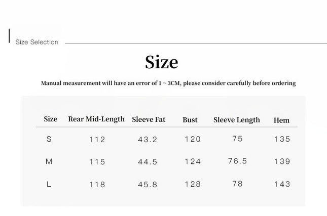Click the 143 hem value

pyautogui.click(x=281, y=184)
